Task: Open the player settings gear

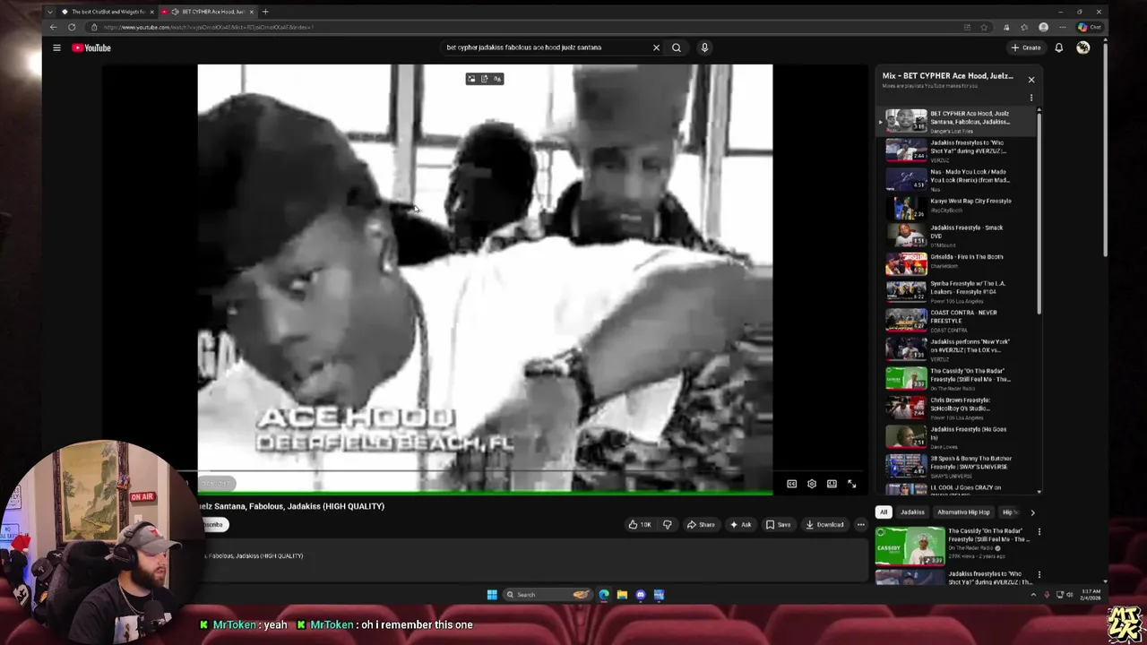Action: click(x=812, y=484)
